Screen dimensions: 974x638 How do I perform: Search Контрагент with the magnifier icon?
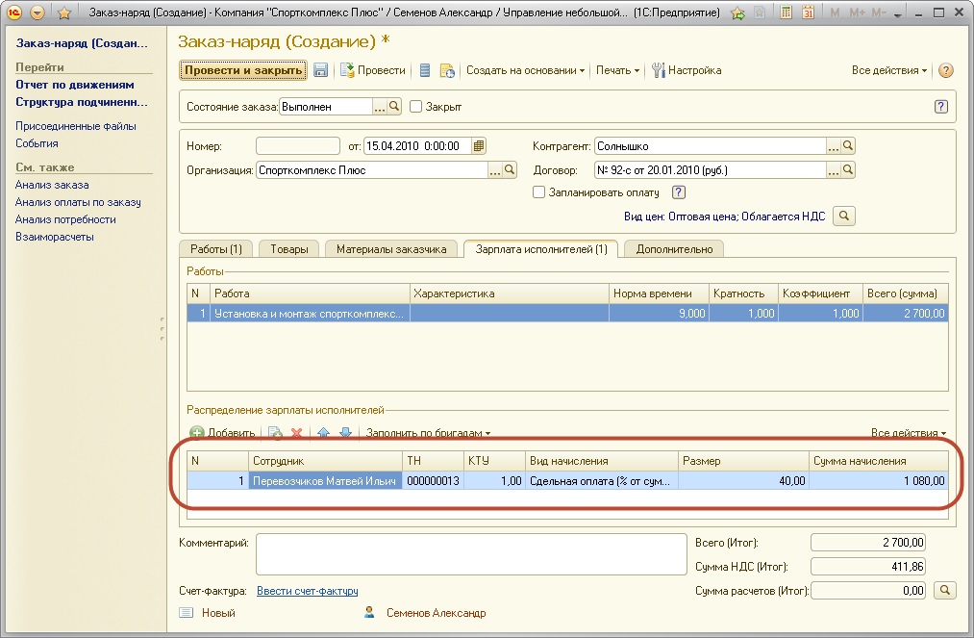pos(848,146)
